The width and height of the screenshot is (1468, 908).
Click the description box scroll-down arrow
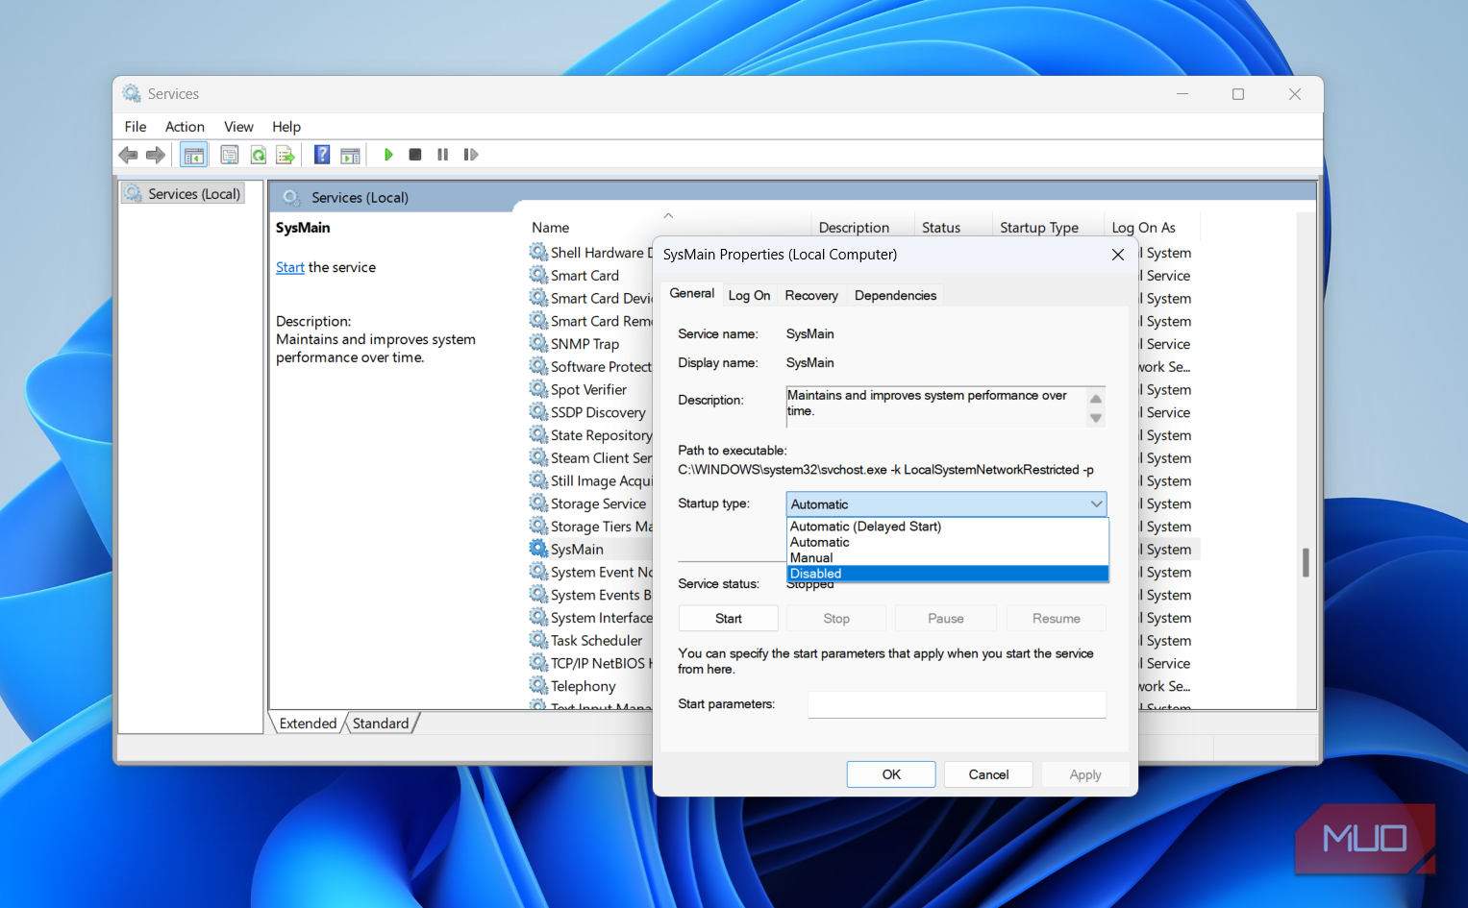[x=1096, y=418]
